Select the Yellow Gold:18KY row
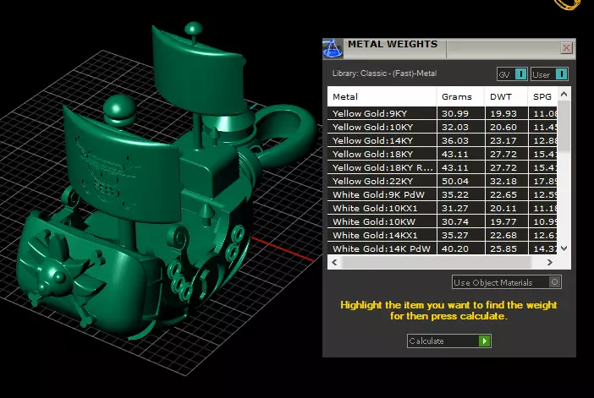The height and width of the screenshot is (398, 594). pos(443,154)
